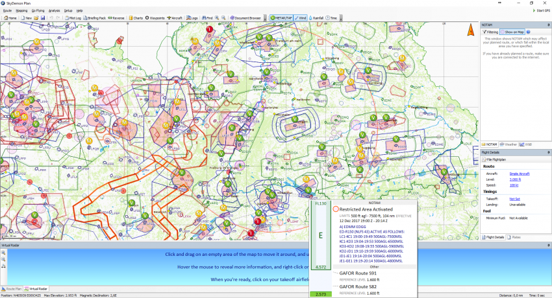Pin the Flight Details panel
Screen dimensions: 552x298
pos(549,152)
